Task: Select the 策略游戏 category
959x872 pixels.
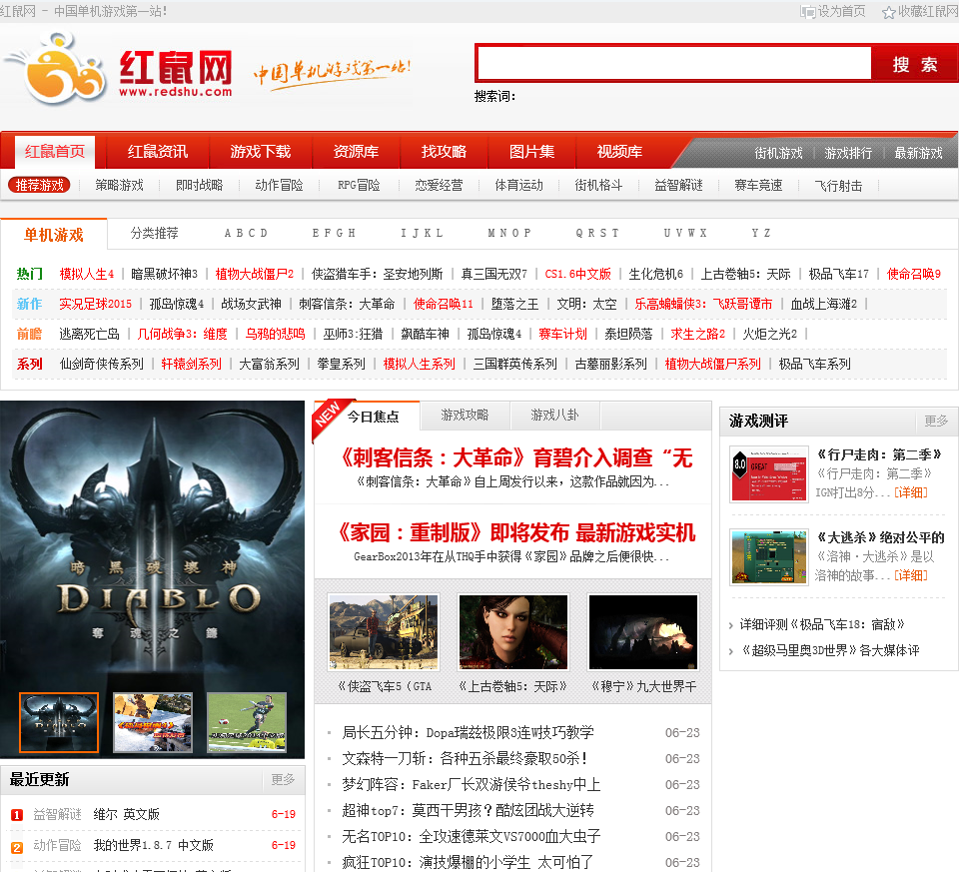Action: tap(119, 185)
